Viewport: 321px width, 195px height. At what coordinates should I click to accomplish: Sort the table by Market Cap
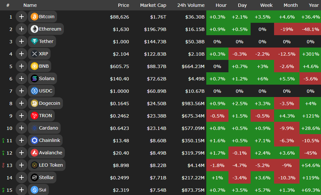click(x=153, y=5)
